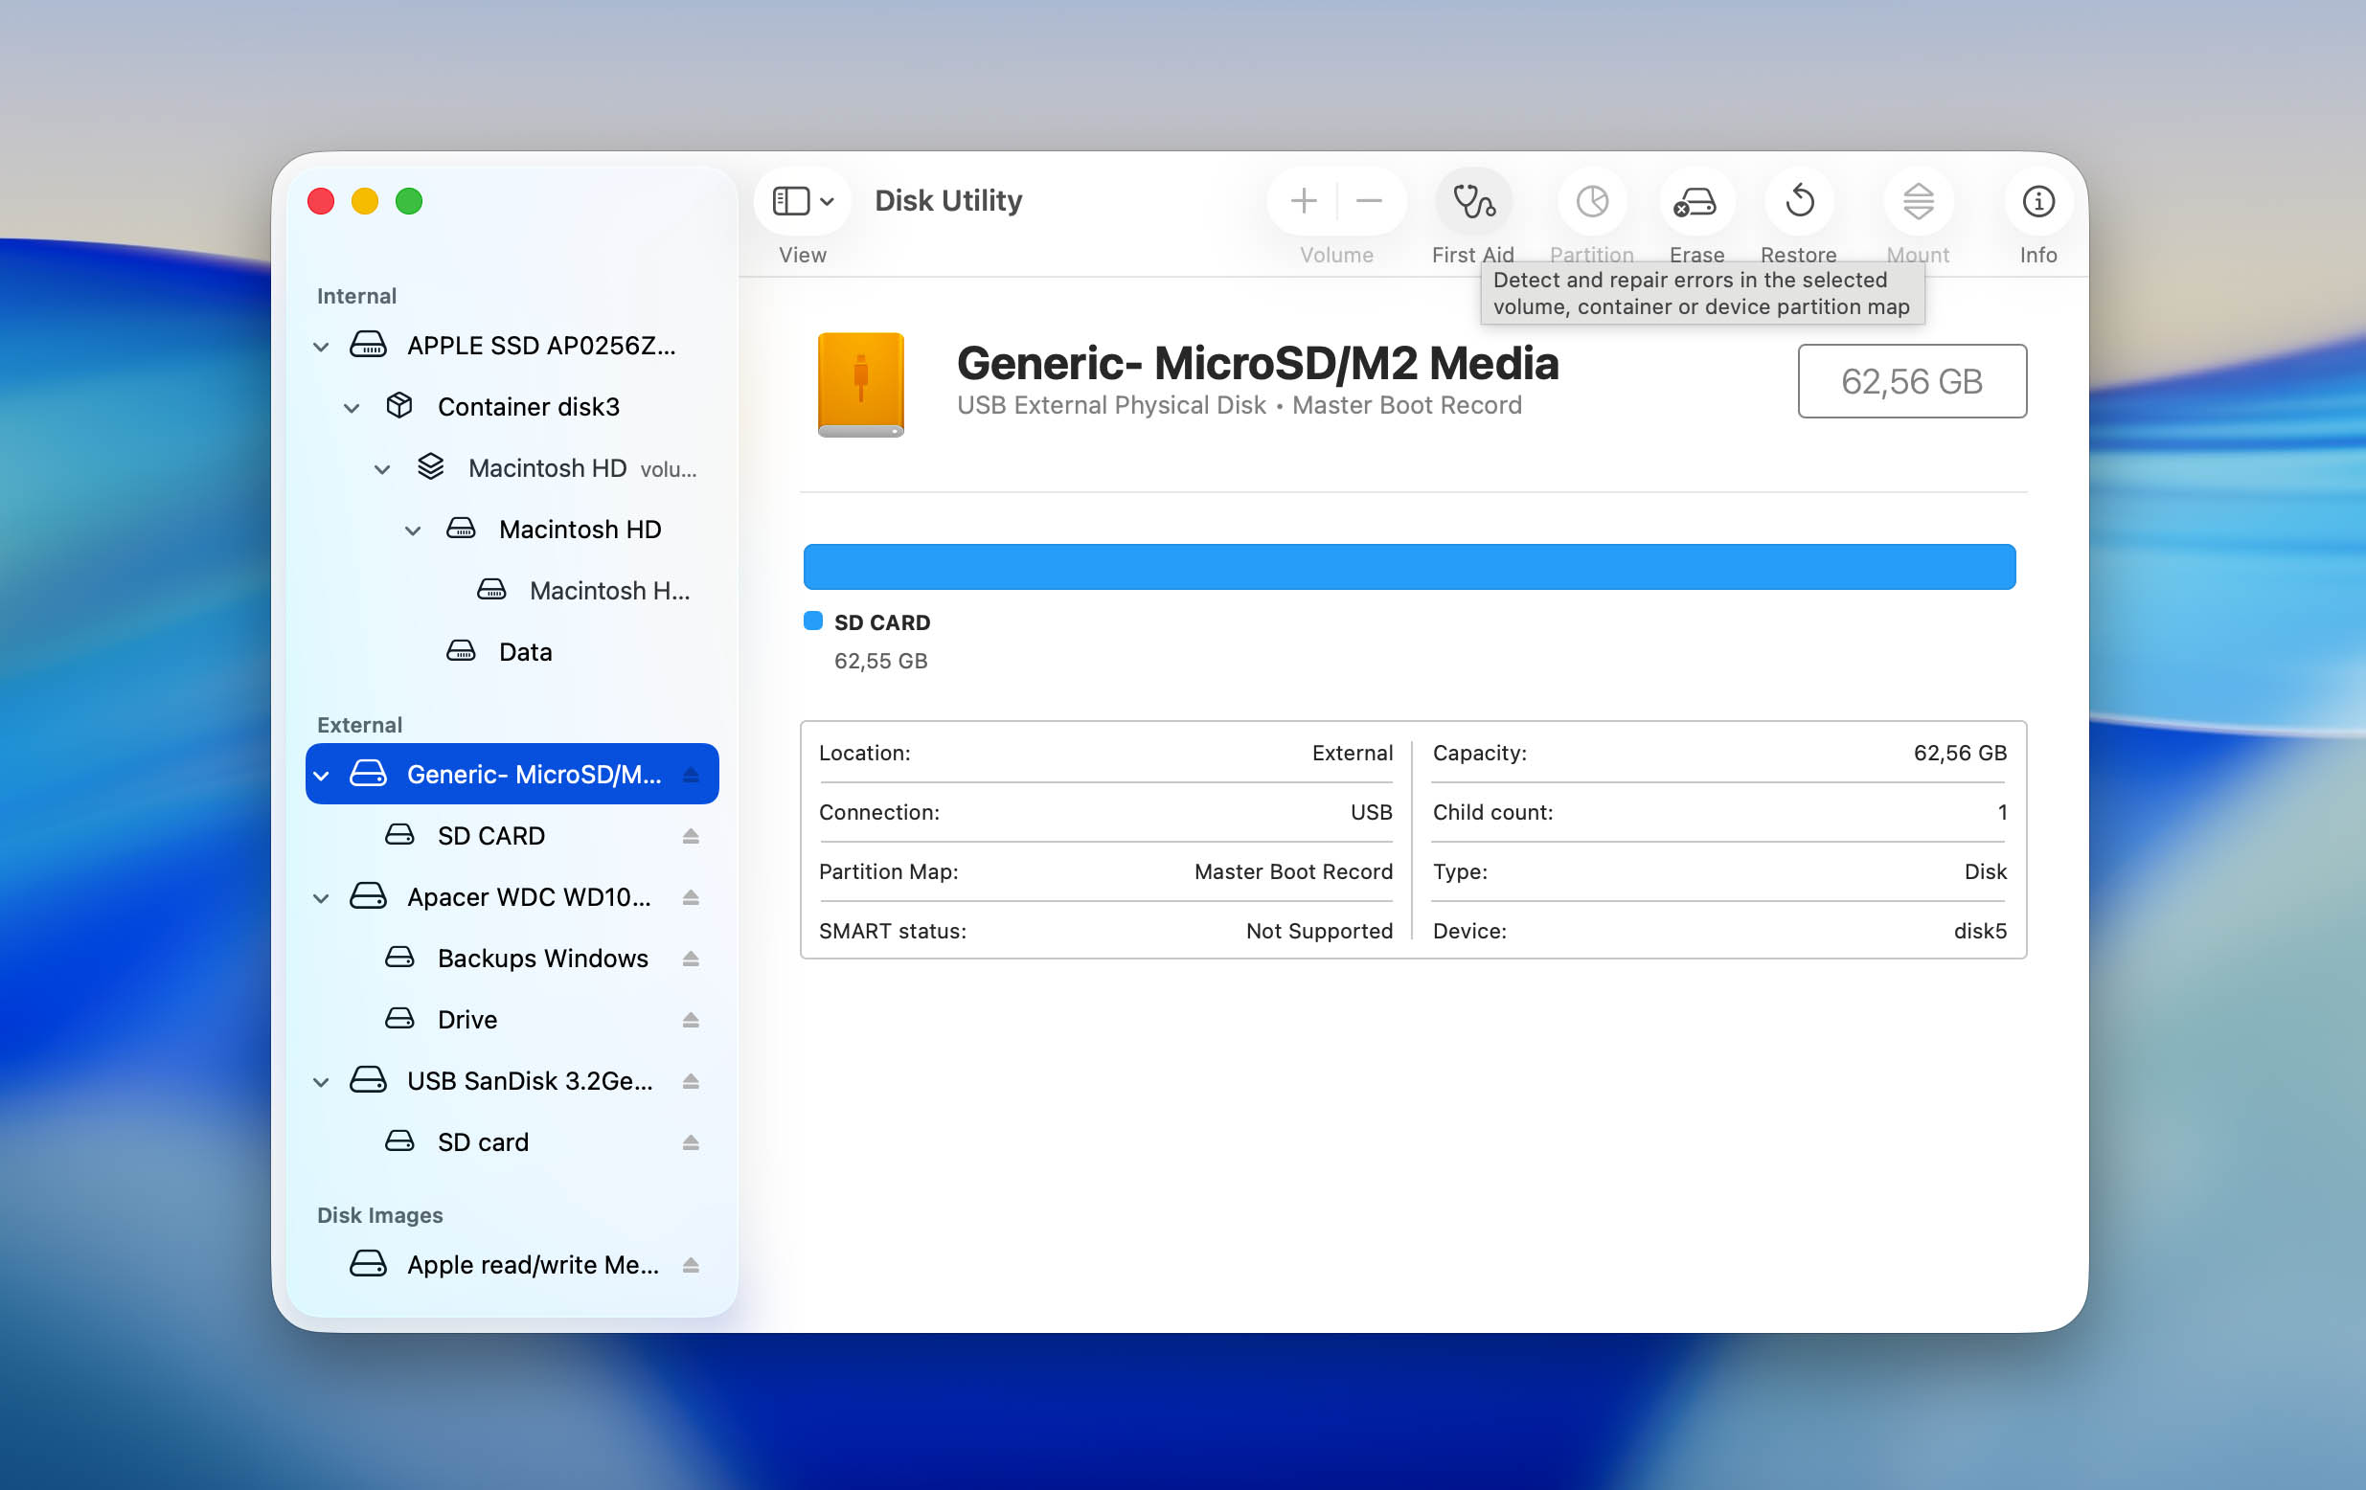
Task: Eject the Apple read/write Media image
Action: 691,1265
